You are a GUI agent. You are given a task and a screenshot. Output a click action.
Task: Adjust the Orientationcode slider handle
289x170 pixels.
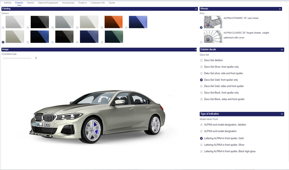[x=4, y=58]
